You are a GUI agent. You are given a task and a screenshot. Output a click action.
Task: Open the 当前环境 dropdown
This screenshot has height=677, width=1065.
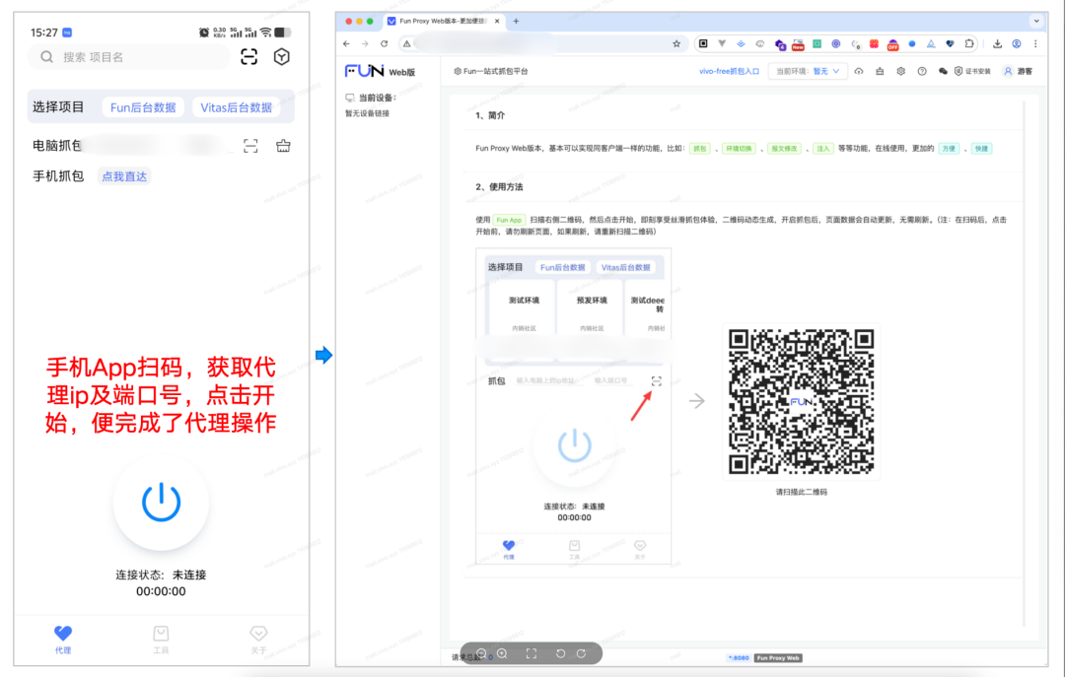pyautogui.click(x=808, y=71)
